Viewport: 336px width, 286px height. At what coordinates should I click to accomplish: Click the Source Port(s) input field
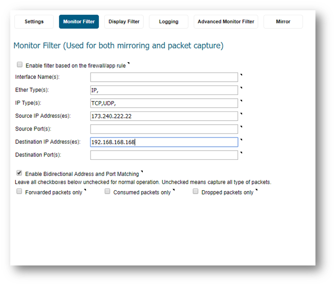click(x=164, y=129)
